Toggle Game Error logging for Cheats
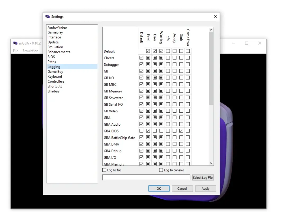The width and height of the screenshot is (286, 212). (188, 58)
